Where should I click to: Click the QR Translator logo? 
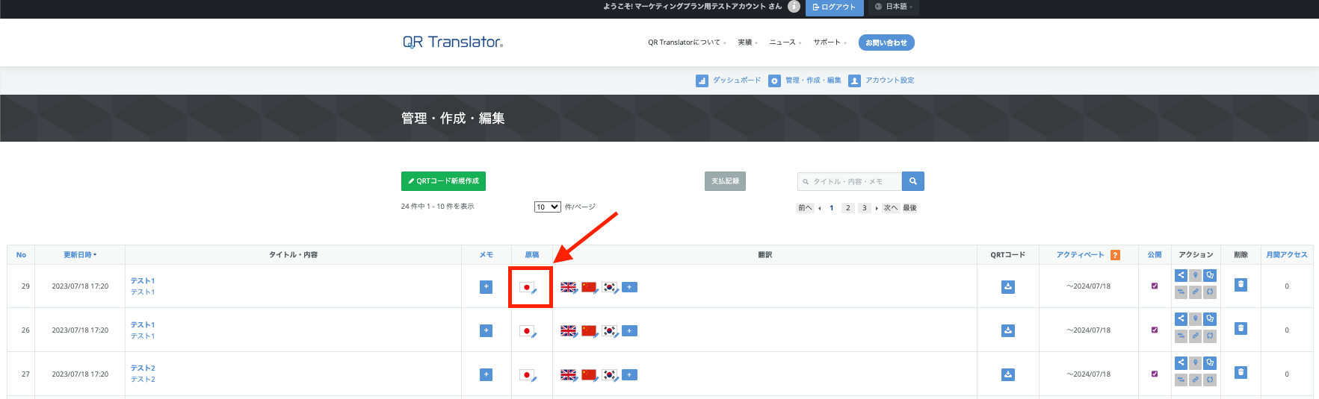(x=453, y=43)
